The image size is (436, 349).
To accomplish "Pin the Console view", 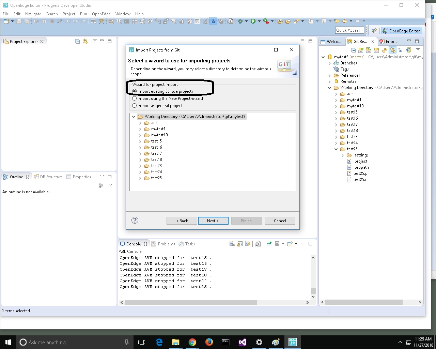I will tap(269, 243).
